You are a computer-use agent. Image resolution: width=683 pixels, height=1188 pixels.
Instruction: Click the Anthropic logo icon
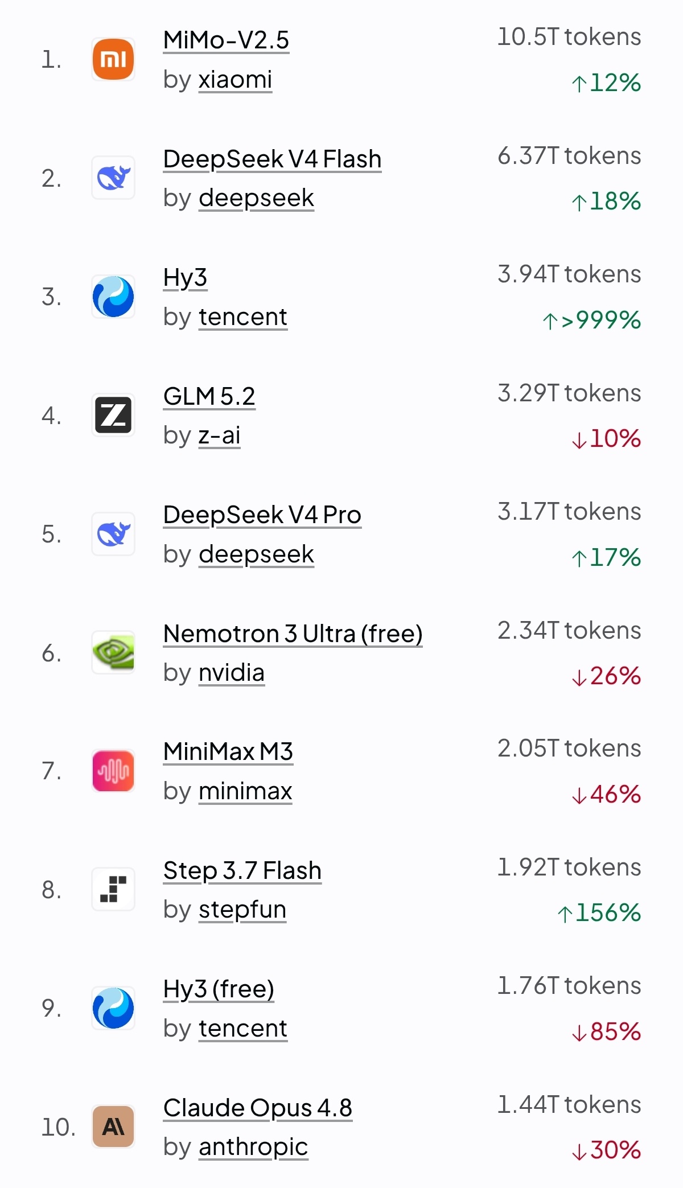tap(113, 1127)
